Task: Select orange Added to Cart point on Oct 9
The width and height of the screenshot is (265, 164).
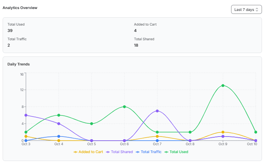Action: tap(223, 132)
